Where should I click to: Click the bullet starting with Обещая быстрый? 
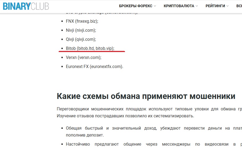coord(154,131)
